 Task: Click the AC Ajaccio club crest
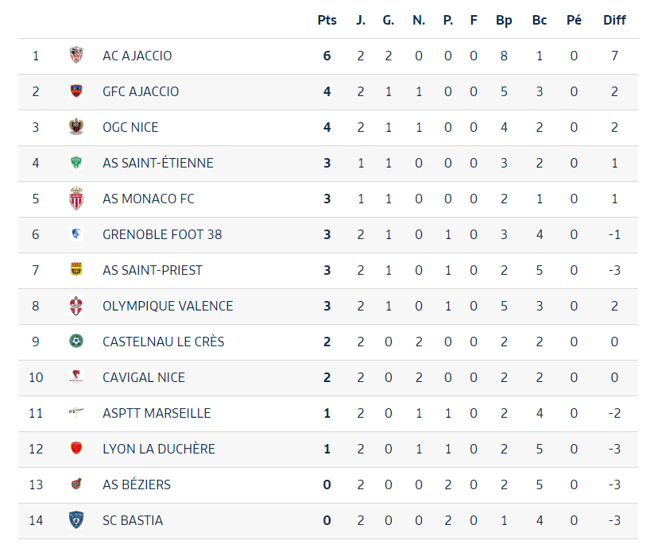pos(76,56)
